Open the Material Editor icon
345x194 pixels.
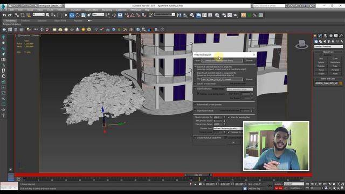pos(217,15)
